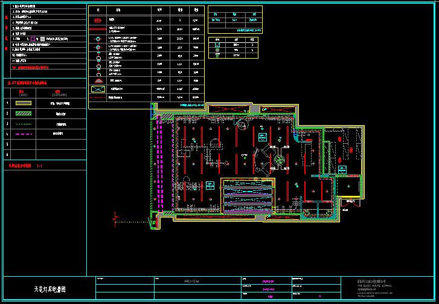This screenshot has width=439, height=304.
Task: Click the grey square in the notes list
Action: [42, 39]
